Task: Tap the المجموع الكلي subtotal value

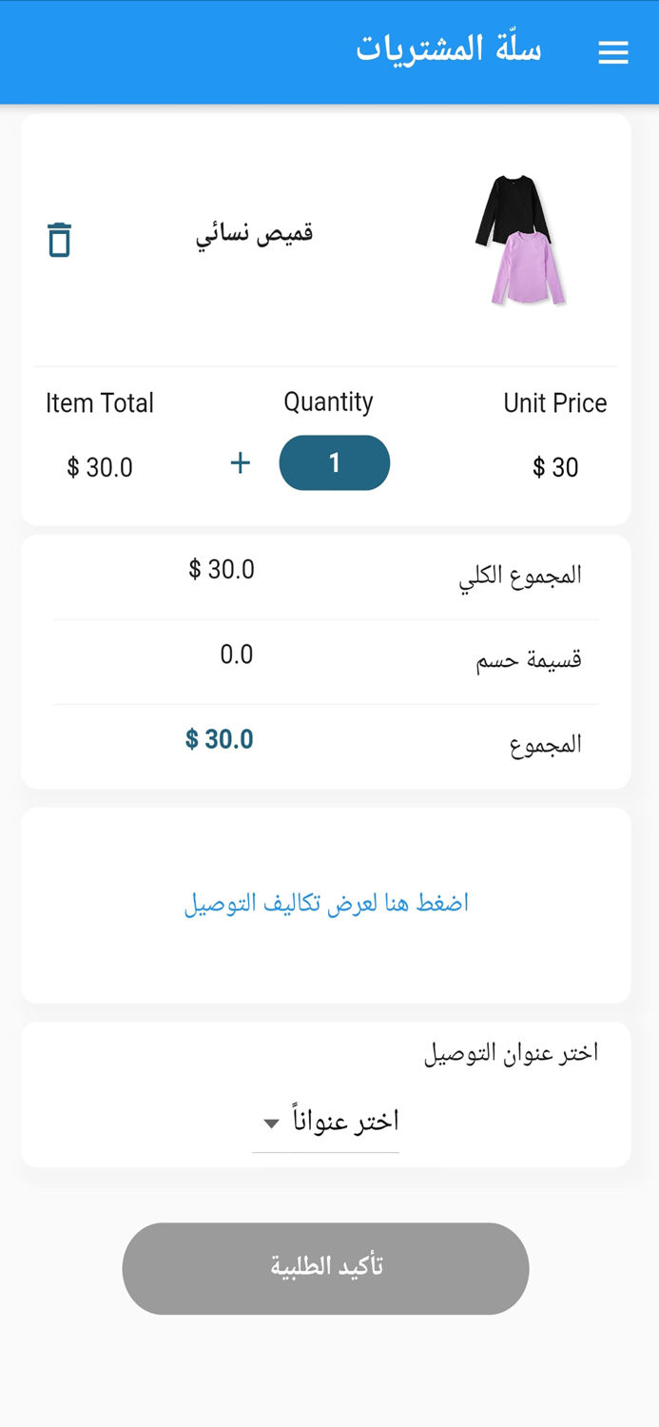Action: coord(222,569)
